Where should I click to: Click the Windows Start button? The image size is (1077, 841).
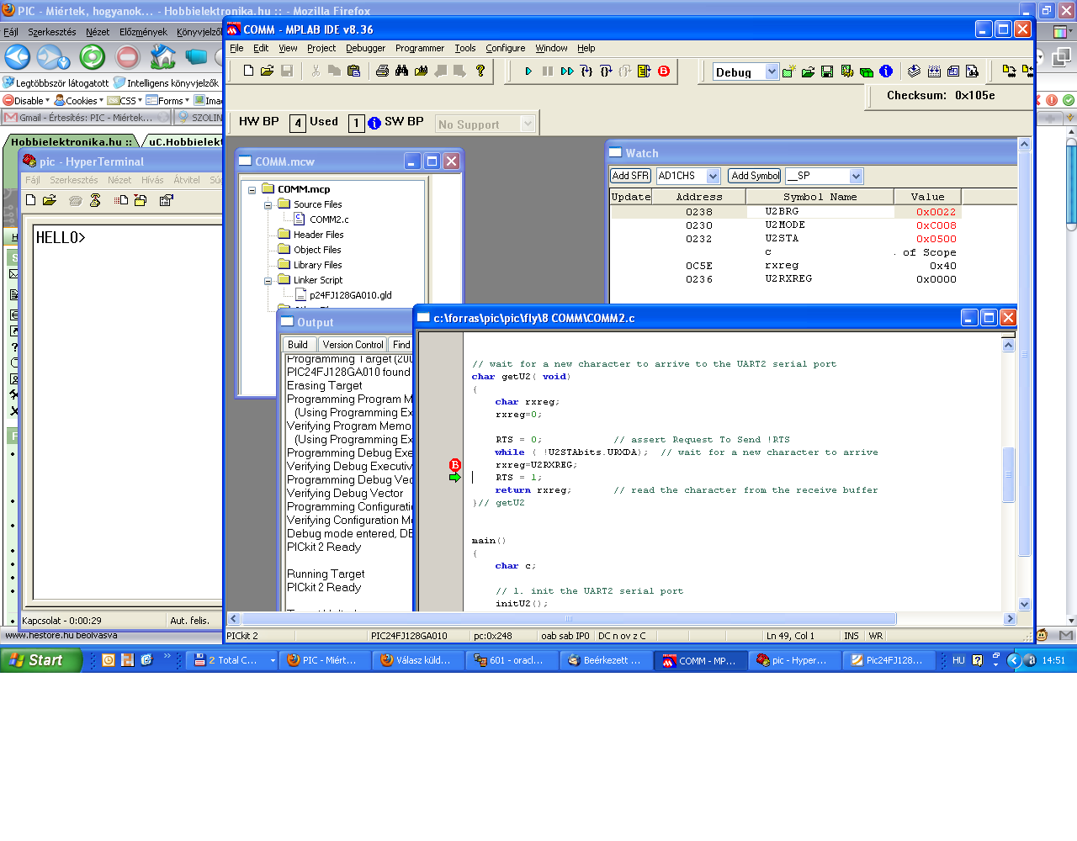(40, 660)
